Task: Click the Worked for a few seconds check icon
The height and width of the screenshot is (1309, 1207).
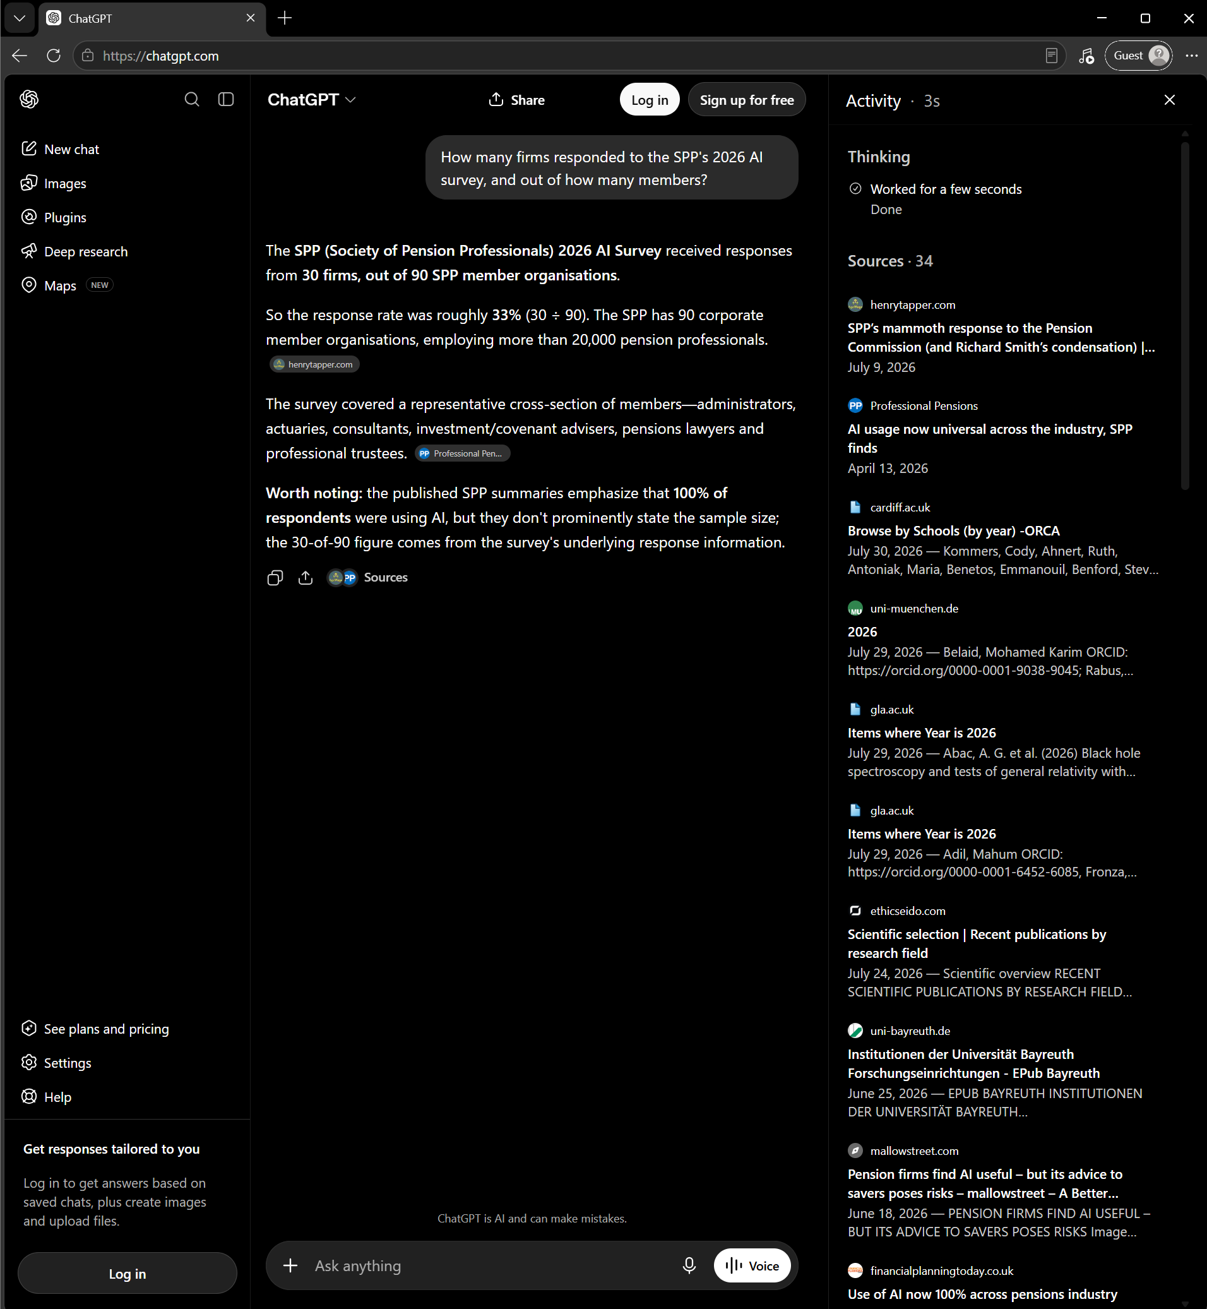Action: (855, 188)
